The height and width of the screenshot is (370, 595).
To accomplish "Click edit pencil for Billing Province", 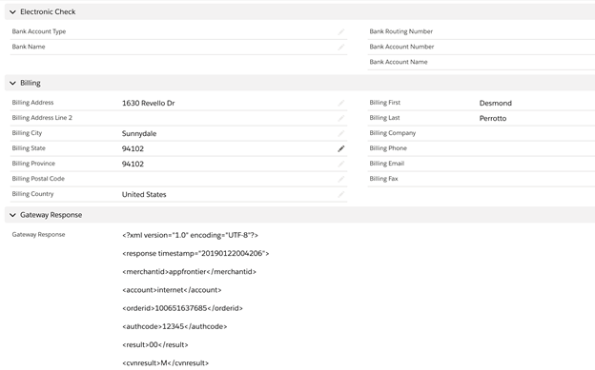I will (x=341, y=164).
